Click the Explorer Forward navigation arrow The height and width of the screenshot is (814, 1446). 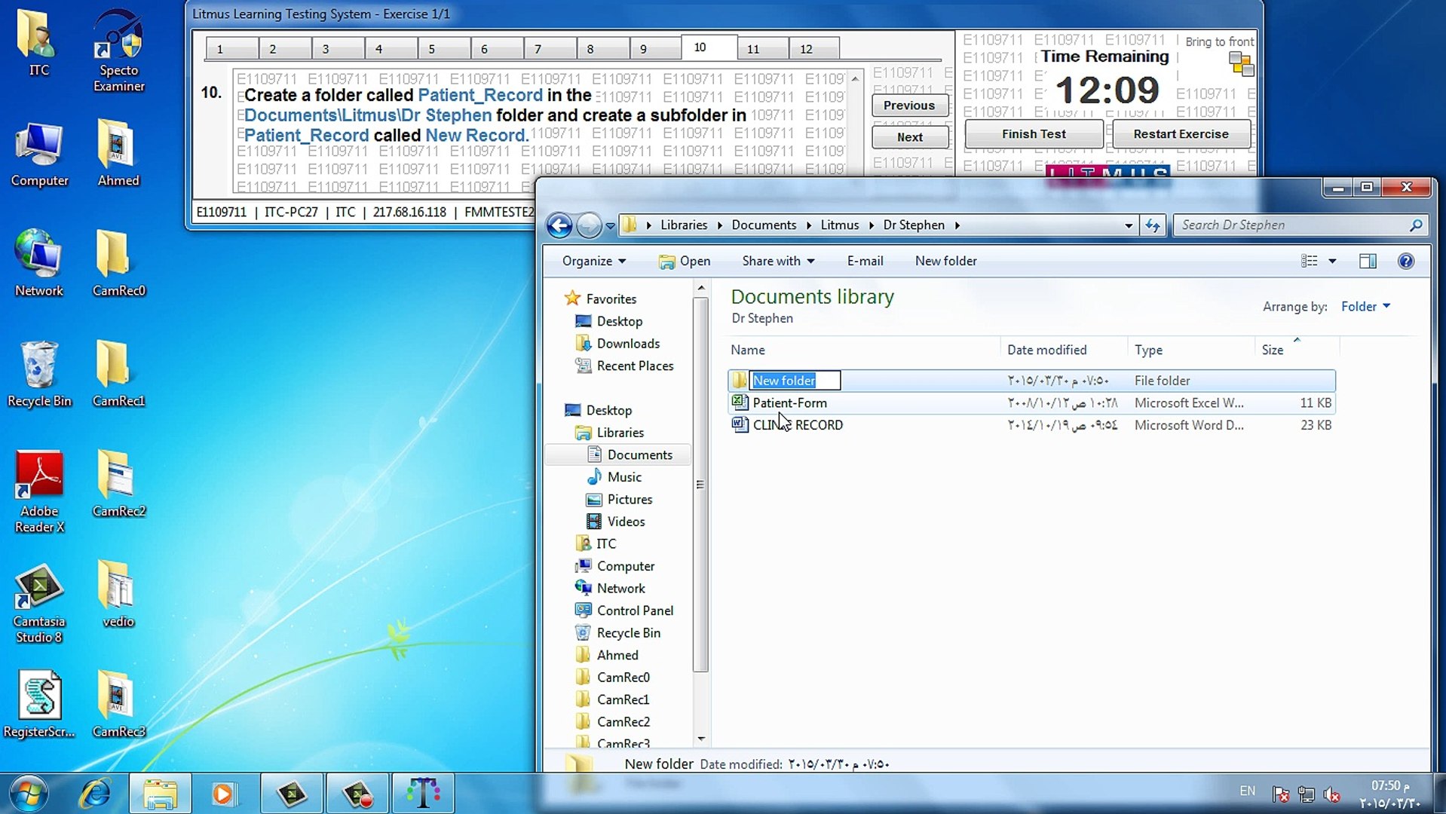point(589,225)
